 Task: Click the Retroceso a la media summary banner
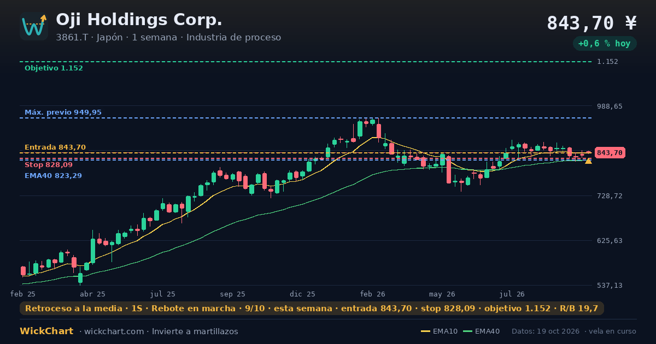click(x=312, y=309)
